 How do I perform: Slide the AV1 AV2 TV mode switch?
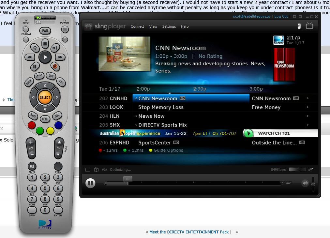coord(39,22)
